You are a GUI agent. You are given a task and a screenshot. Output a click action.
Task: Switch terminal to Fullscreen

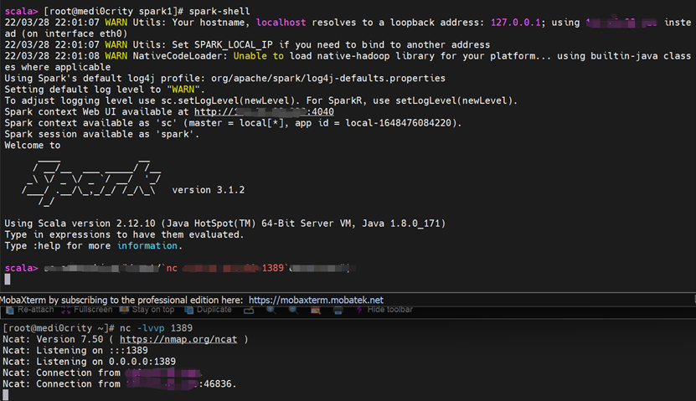[x=86, y=310]
